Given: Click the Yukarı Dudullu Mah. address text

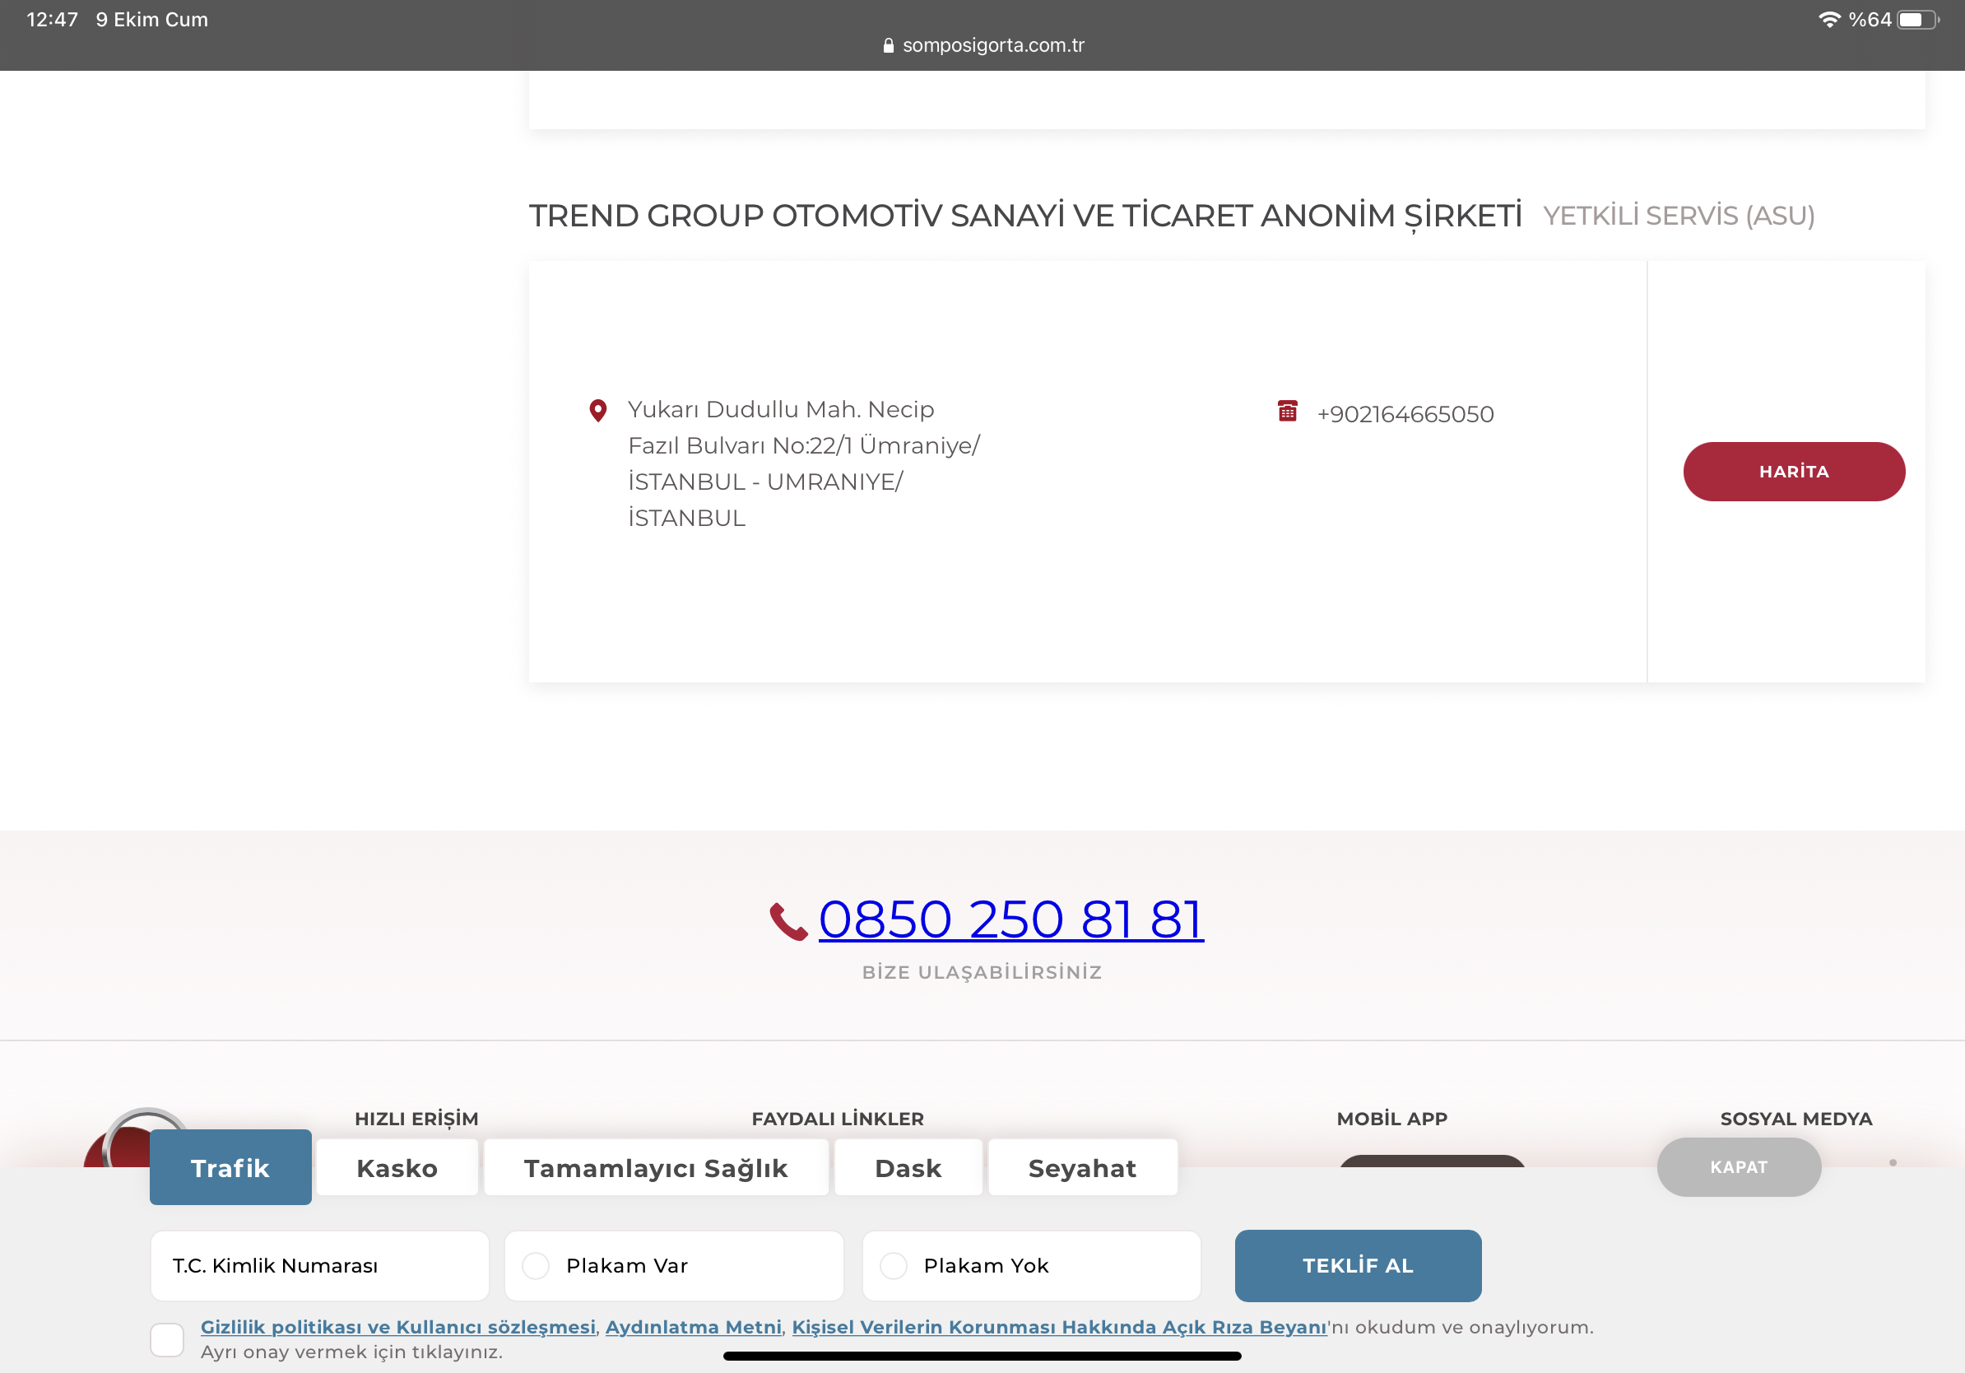Looking at the screenshot, I should [x=804, y=463].
